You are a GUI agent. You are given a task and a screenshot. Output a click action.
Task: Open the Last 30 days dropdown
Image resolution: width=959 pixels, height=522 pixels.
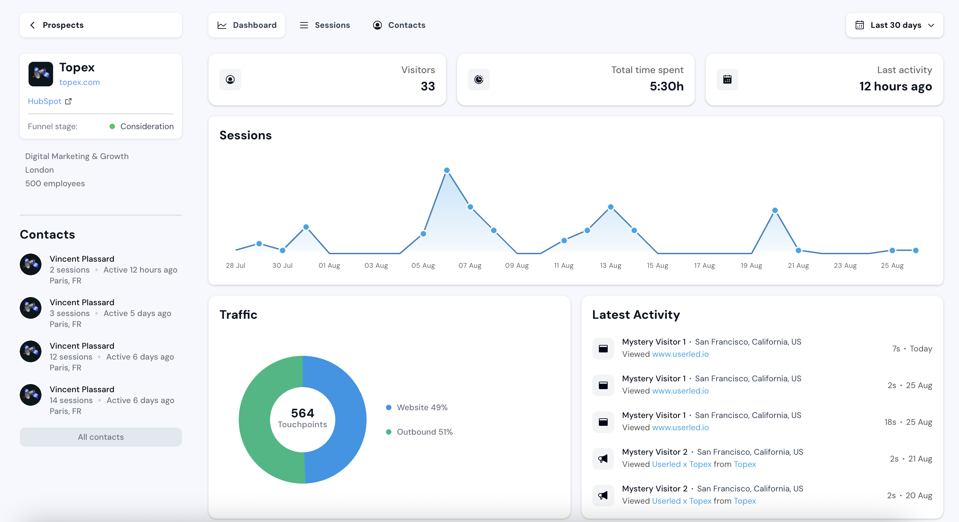point(895,25)
